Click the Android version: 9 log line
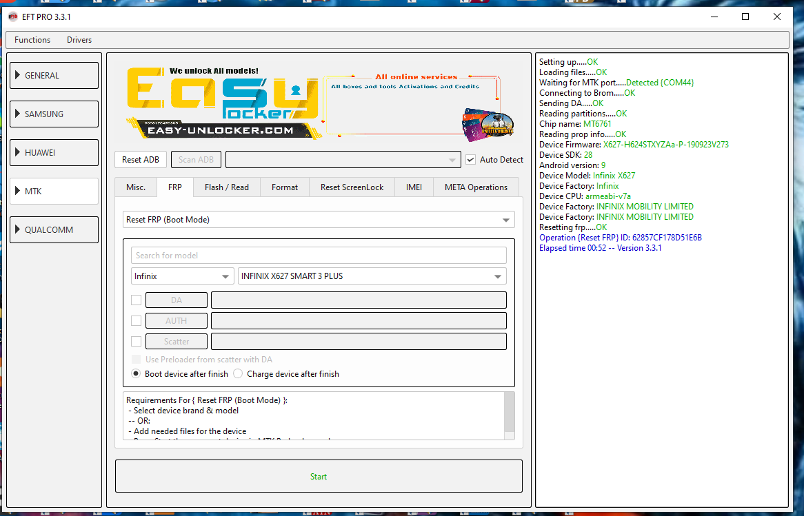Screen dimensions: 804x516 pos(572,165)
